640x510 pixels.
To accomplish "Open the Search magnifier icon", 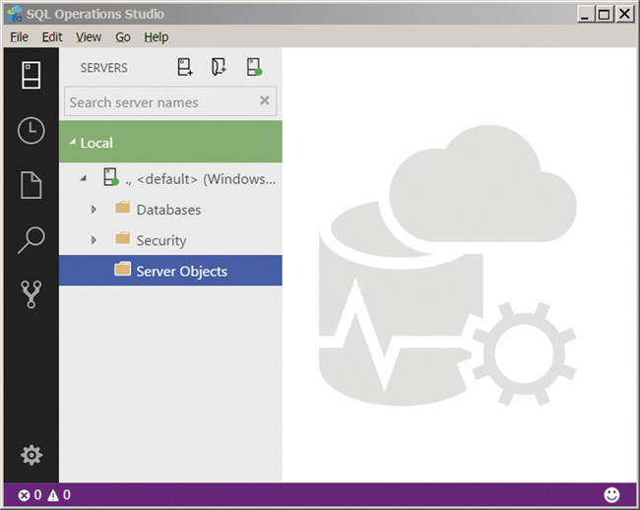I will (32, 239).
